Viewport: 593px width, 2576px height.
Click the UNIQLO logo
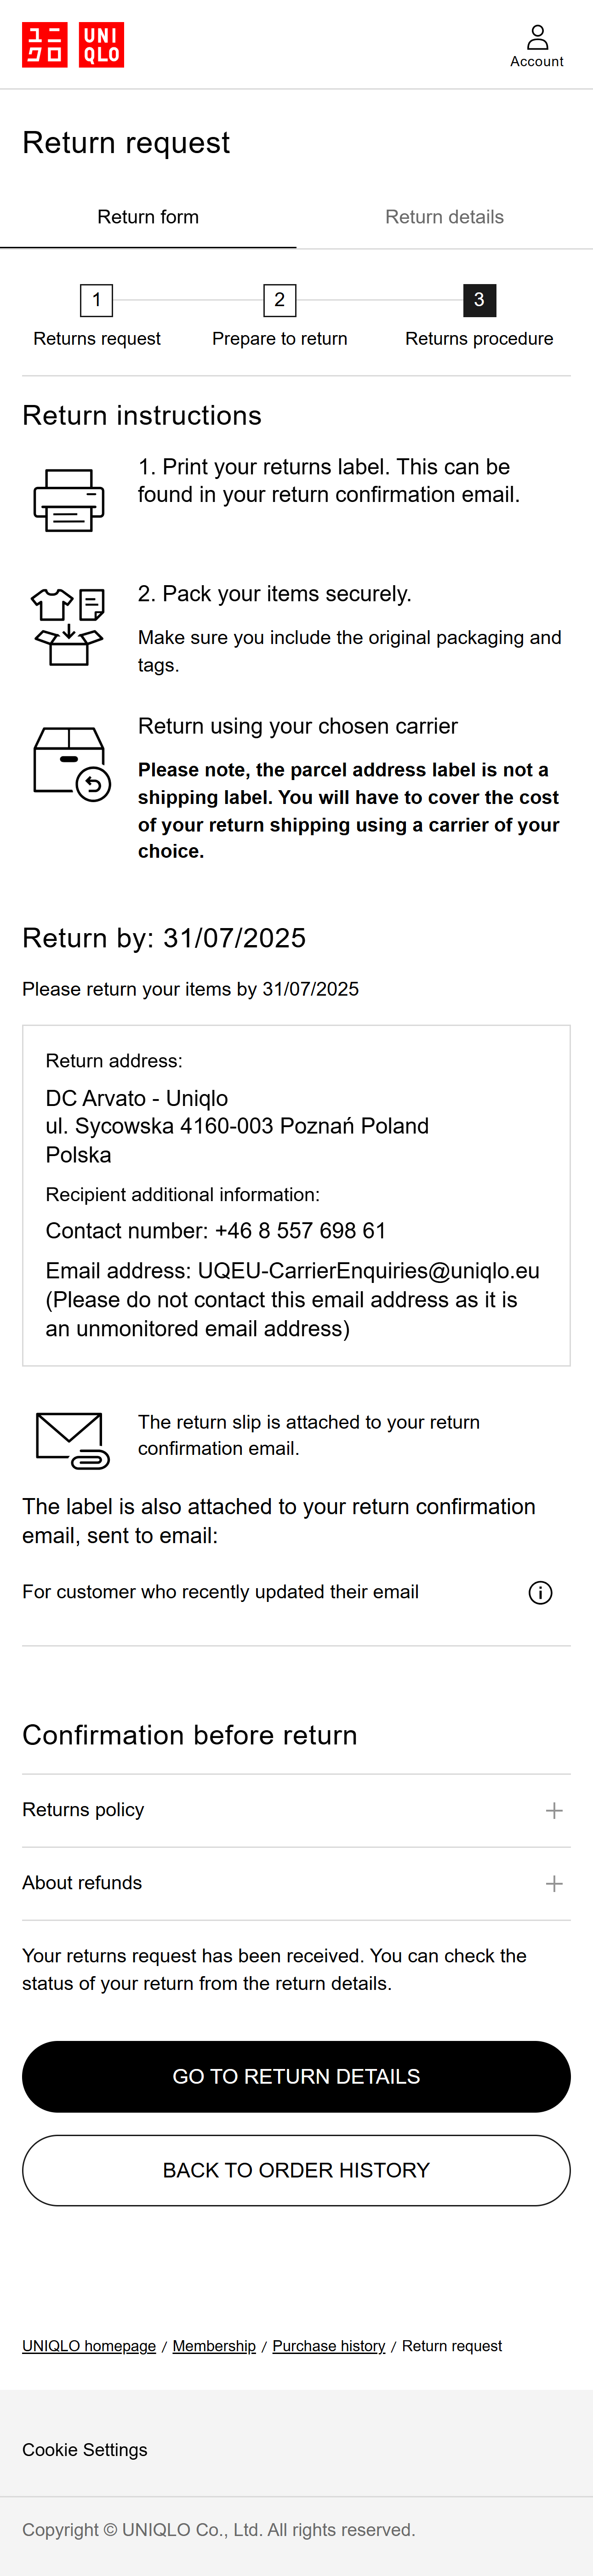(73, 45)
